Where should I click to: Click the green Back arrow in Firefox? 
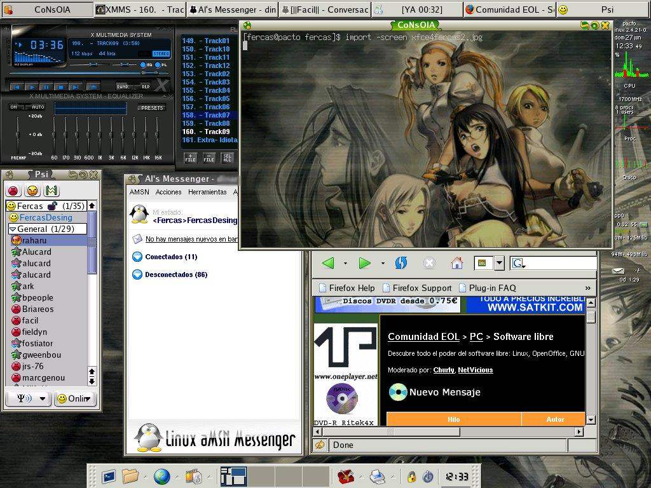(x=328, y=263)
